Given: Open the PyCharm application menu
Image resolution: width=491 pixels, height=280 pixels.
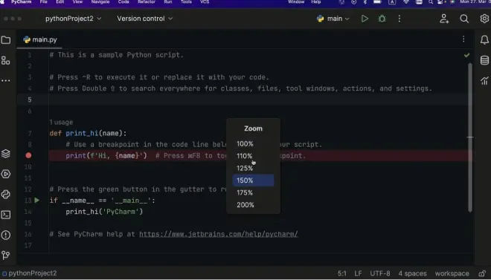Looking at the screenshot, I should [22, 2].
